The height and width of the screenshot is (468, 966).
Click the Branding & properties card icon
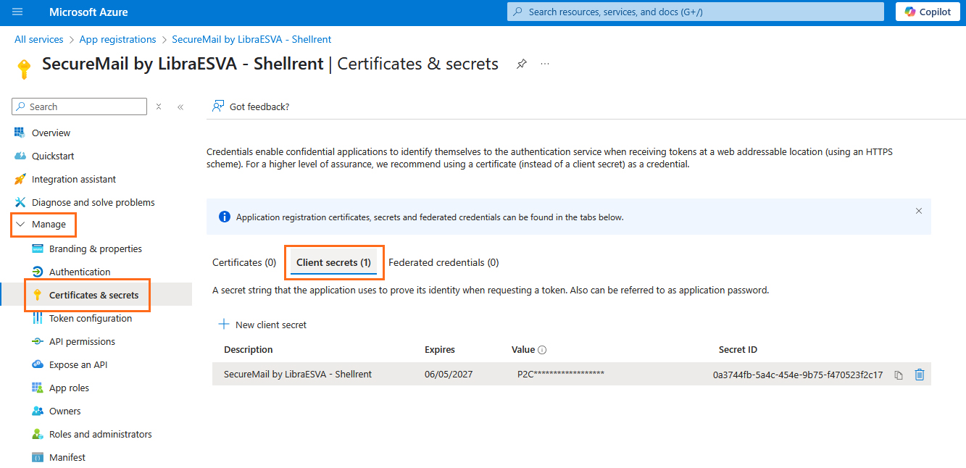(x=38, y=248)
